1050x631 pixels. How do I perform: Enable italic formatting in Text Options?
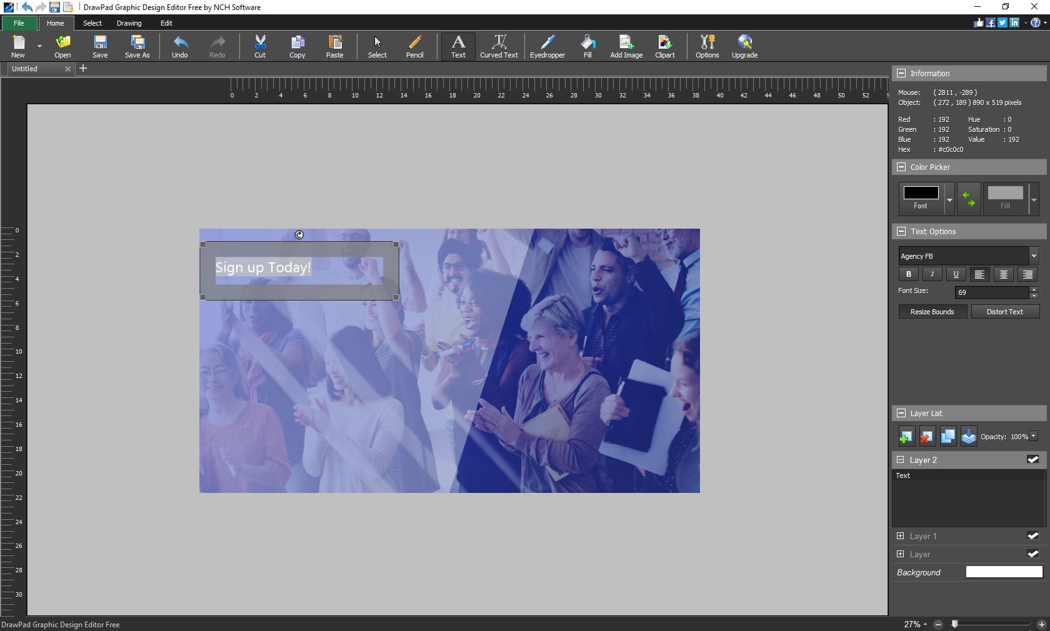pos(931,274)
